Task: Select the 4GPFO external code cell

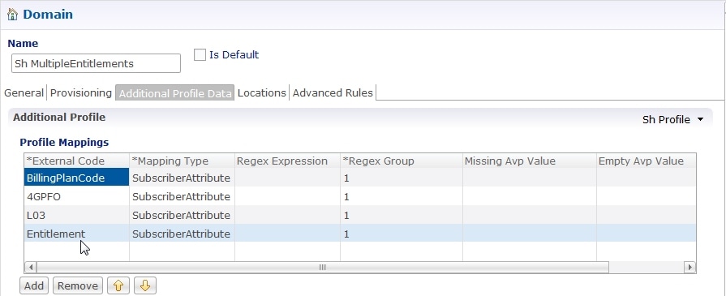Action: (76, 196)
